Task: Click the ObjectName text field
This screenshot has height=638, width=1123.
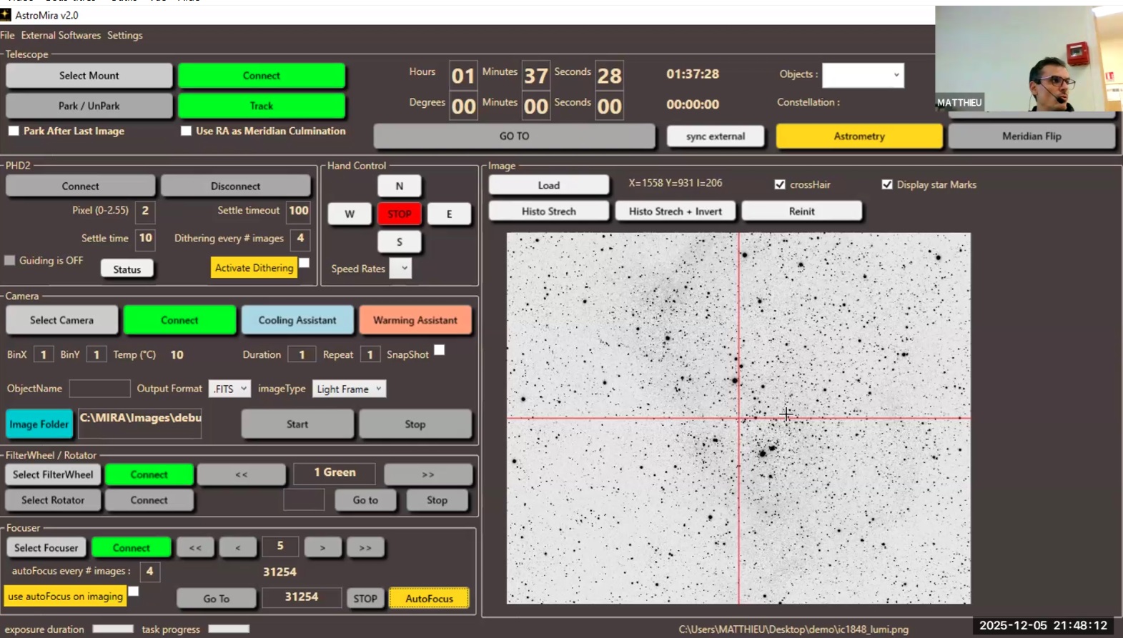Action: pos(99,389)
